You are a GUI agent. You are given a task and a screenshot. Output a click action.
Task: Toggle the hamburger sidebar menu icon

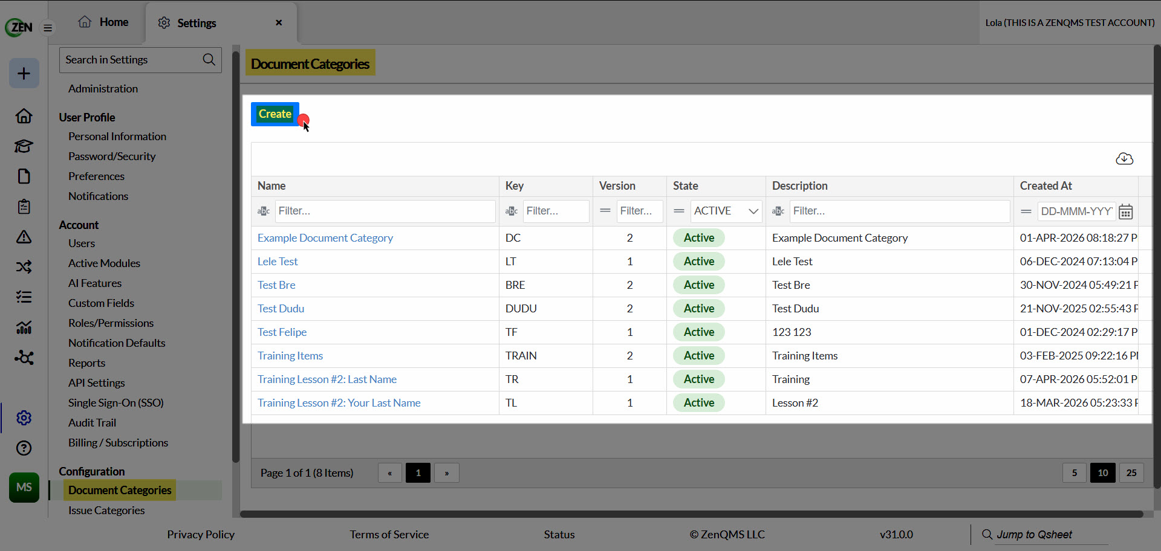point(48,28)
